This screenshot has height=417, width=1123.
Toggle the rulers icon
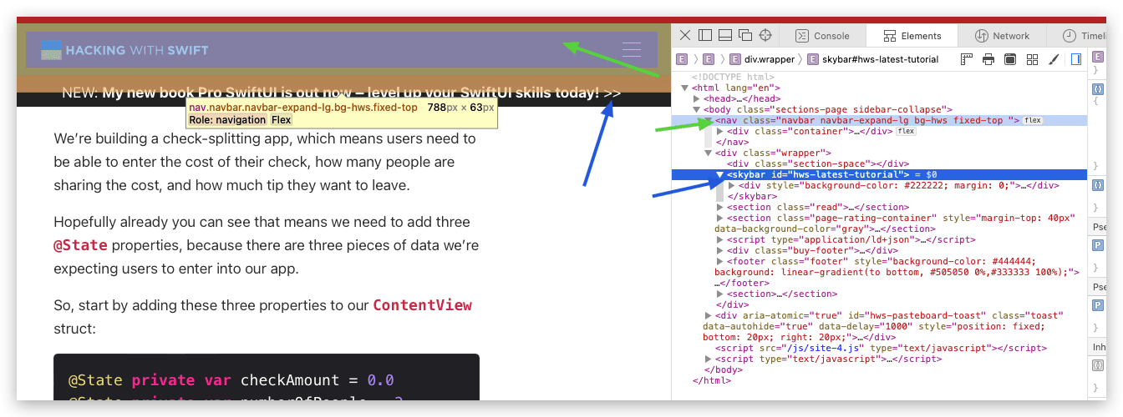coord(968,59)
